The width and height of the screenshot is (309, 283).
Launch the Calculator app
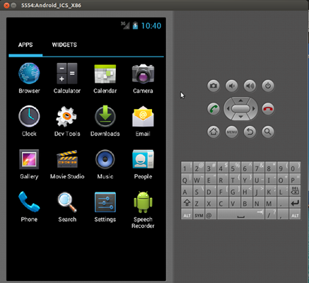(x=67, y=78)
